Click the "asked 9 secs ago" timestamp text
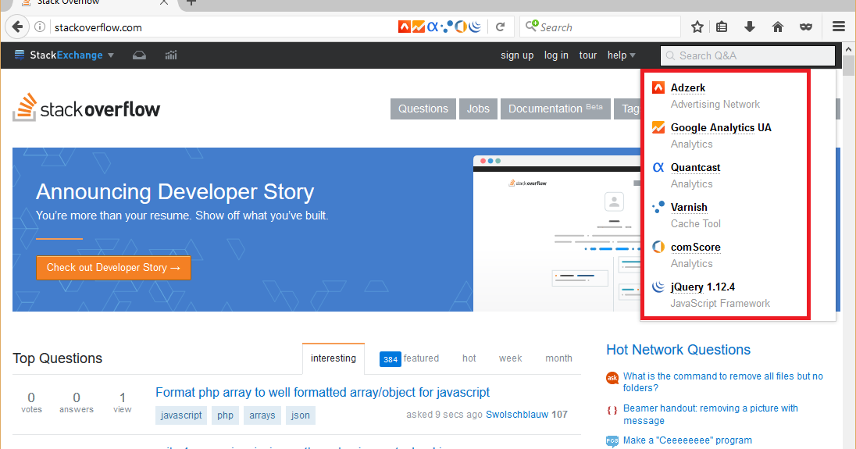The width and height of the screenshot is (856, 449). tap(444, 415)
